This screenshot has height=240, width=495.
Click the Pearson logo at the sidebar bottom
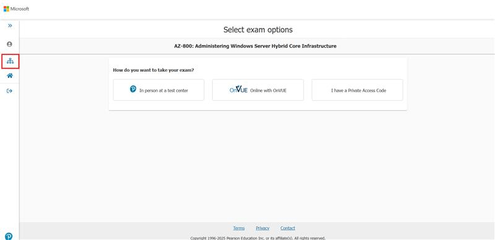[x=9, y=236]
